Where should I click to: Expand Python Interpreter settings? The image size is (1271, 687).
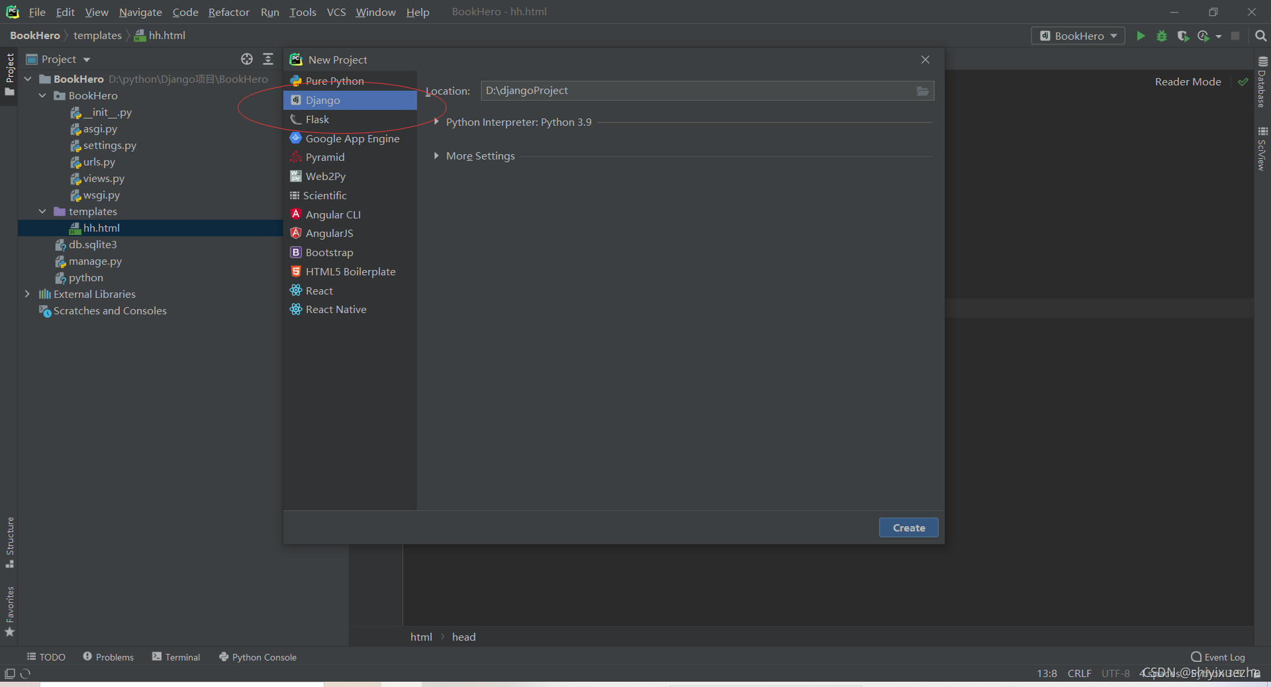[x=436, y=122]
